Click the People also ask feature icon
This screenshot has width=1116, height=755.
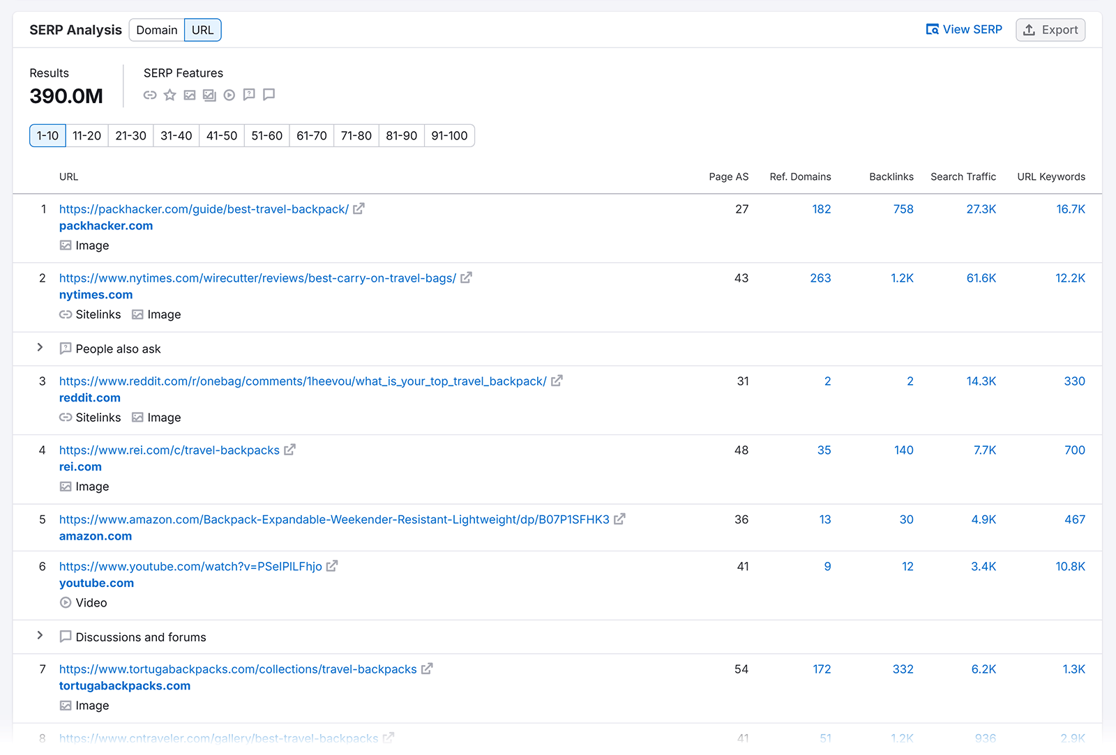click(249, 95)
